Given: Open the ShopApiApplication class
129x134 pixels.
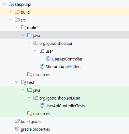Looking at the screenshot, I should pos(63,67).
